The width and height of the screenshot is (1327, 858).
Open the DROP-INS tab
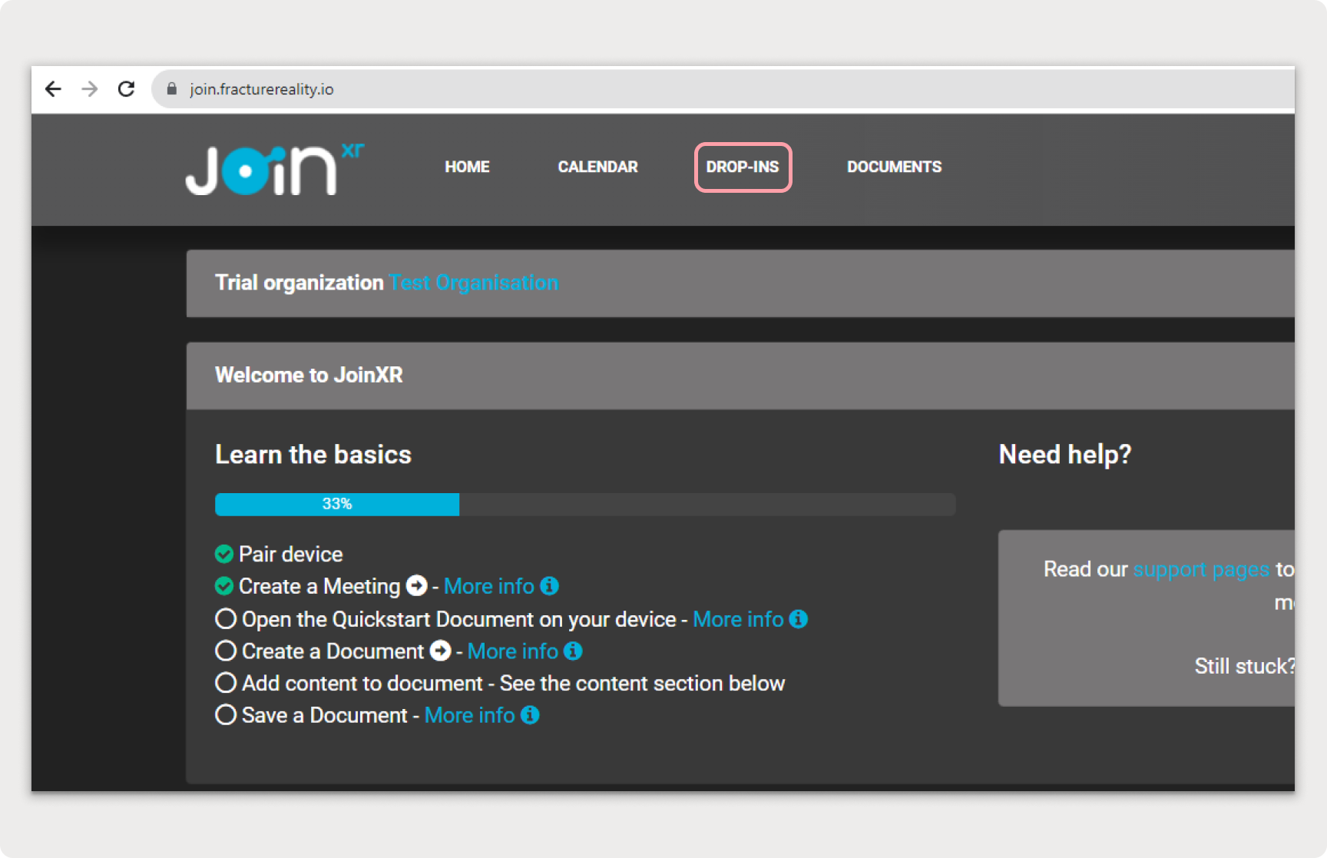[x=743, y=167]
